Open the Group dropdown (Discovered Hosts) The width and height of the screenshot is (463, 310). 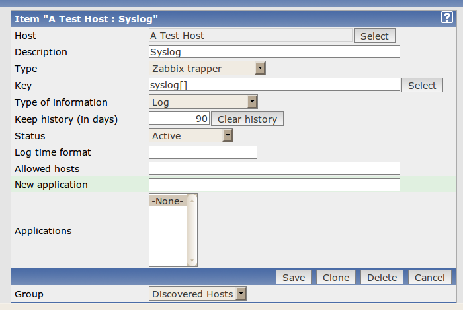(198, 294)
